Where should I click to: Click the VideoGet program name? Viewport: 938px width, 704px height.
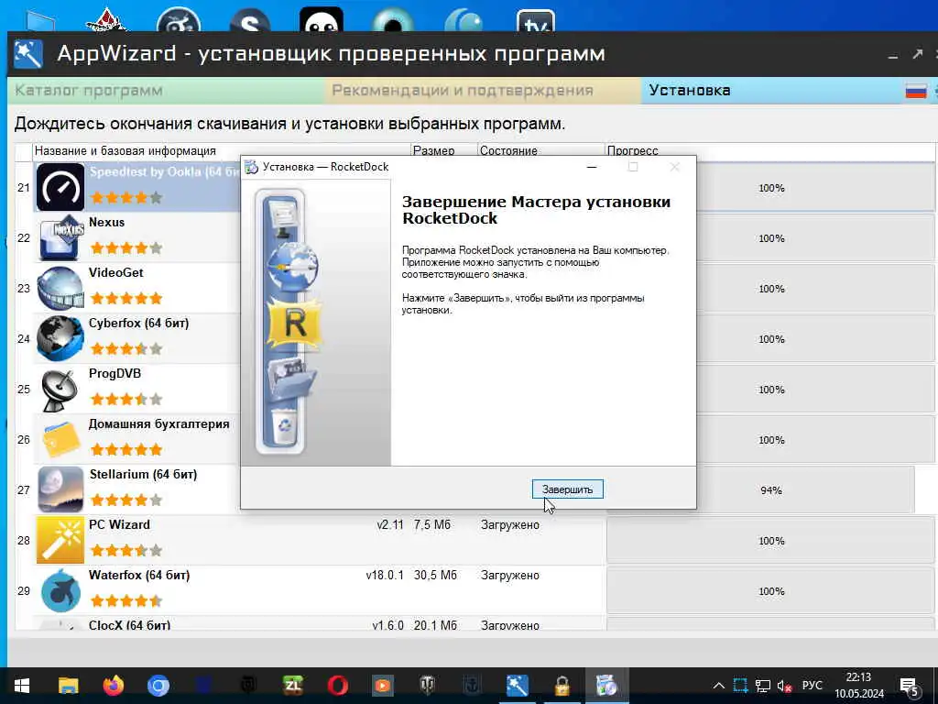point(116,272)
